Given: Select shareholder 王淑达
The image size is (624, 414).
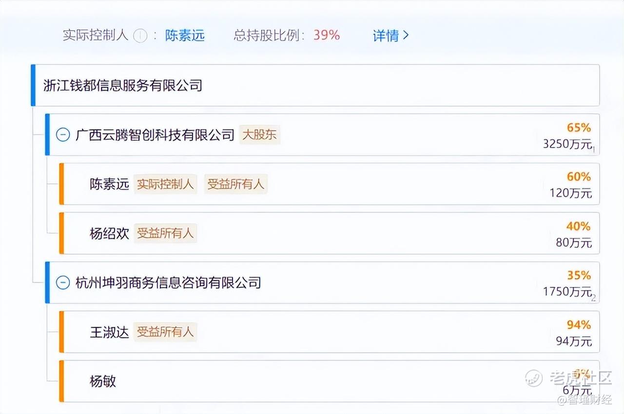Looking at the screenshot, I should [109, 332].
